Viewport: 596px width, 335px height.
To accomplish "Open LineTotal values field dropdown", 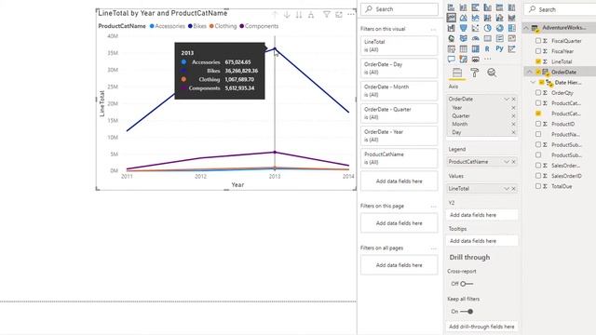I will (507, 189).
